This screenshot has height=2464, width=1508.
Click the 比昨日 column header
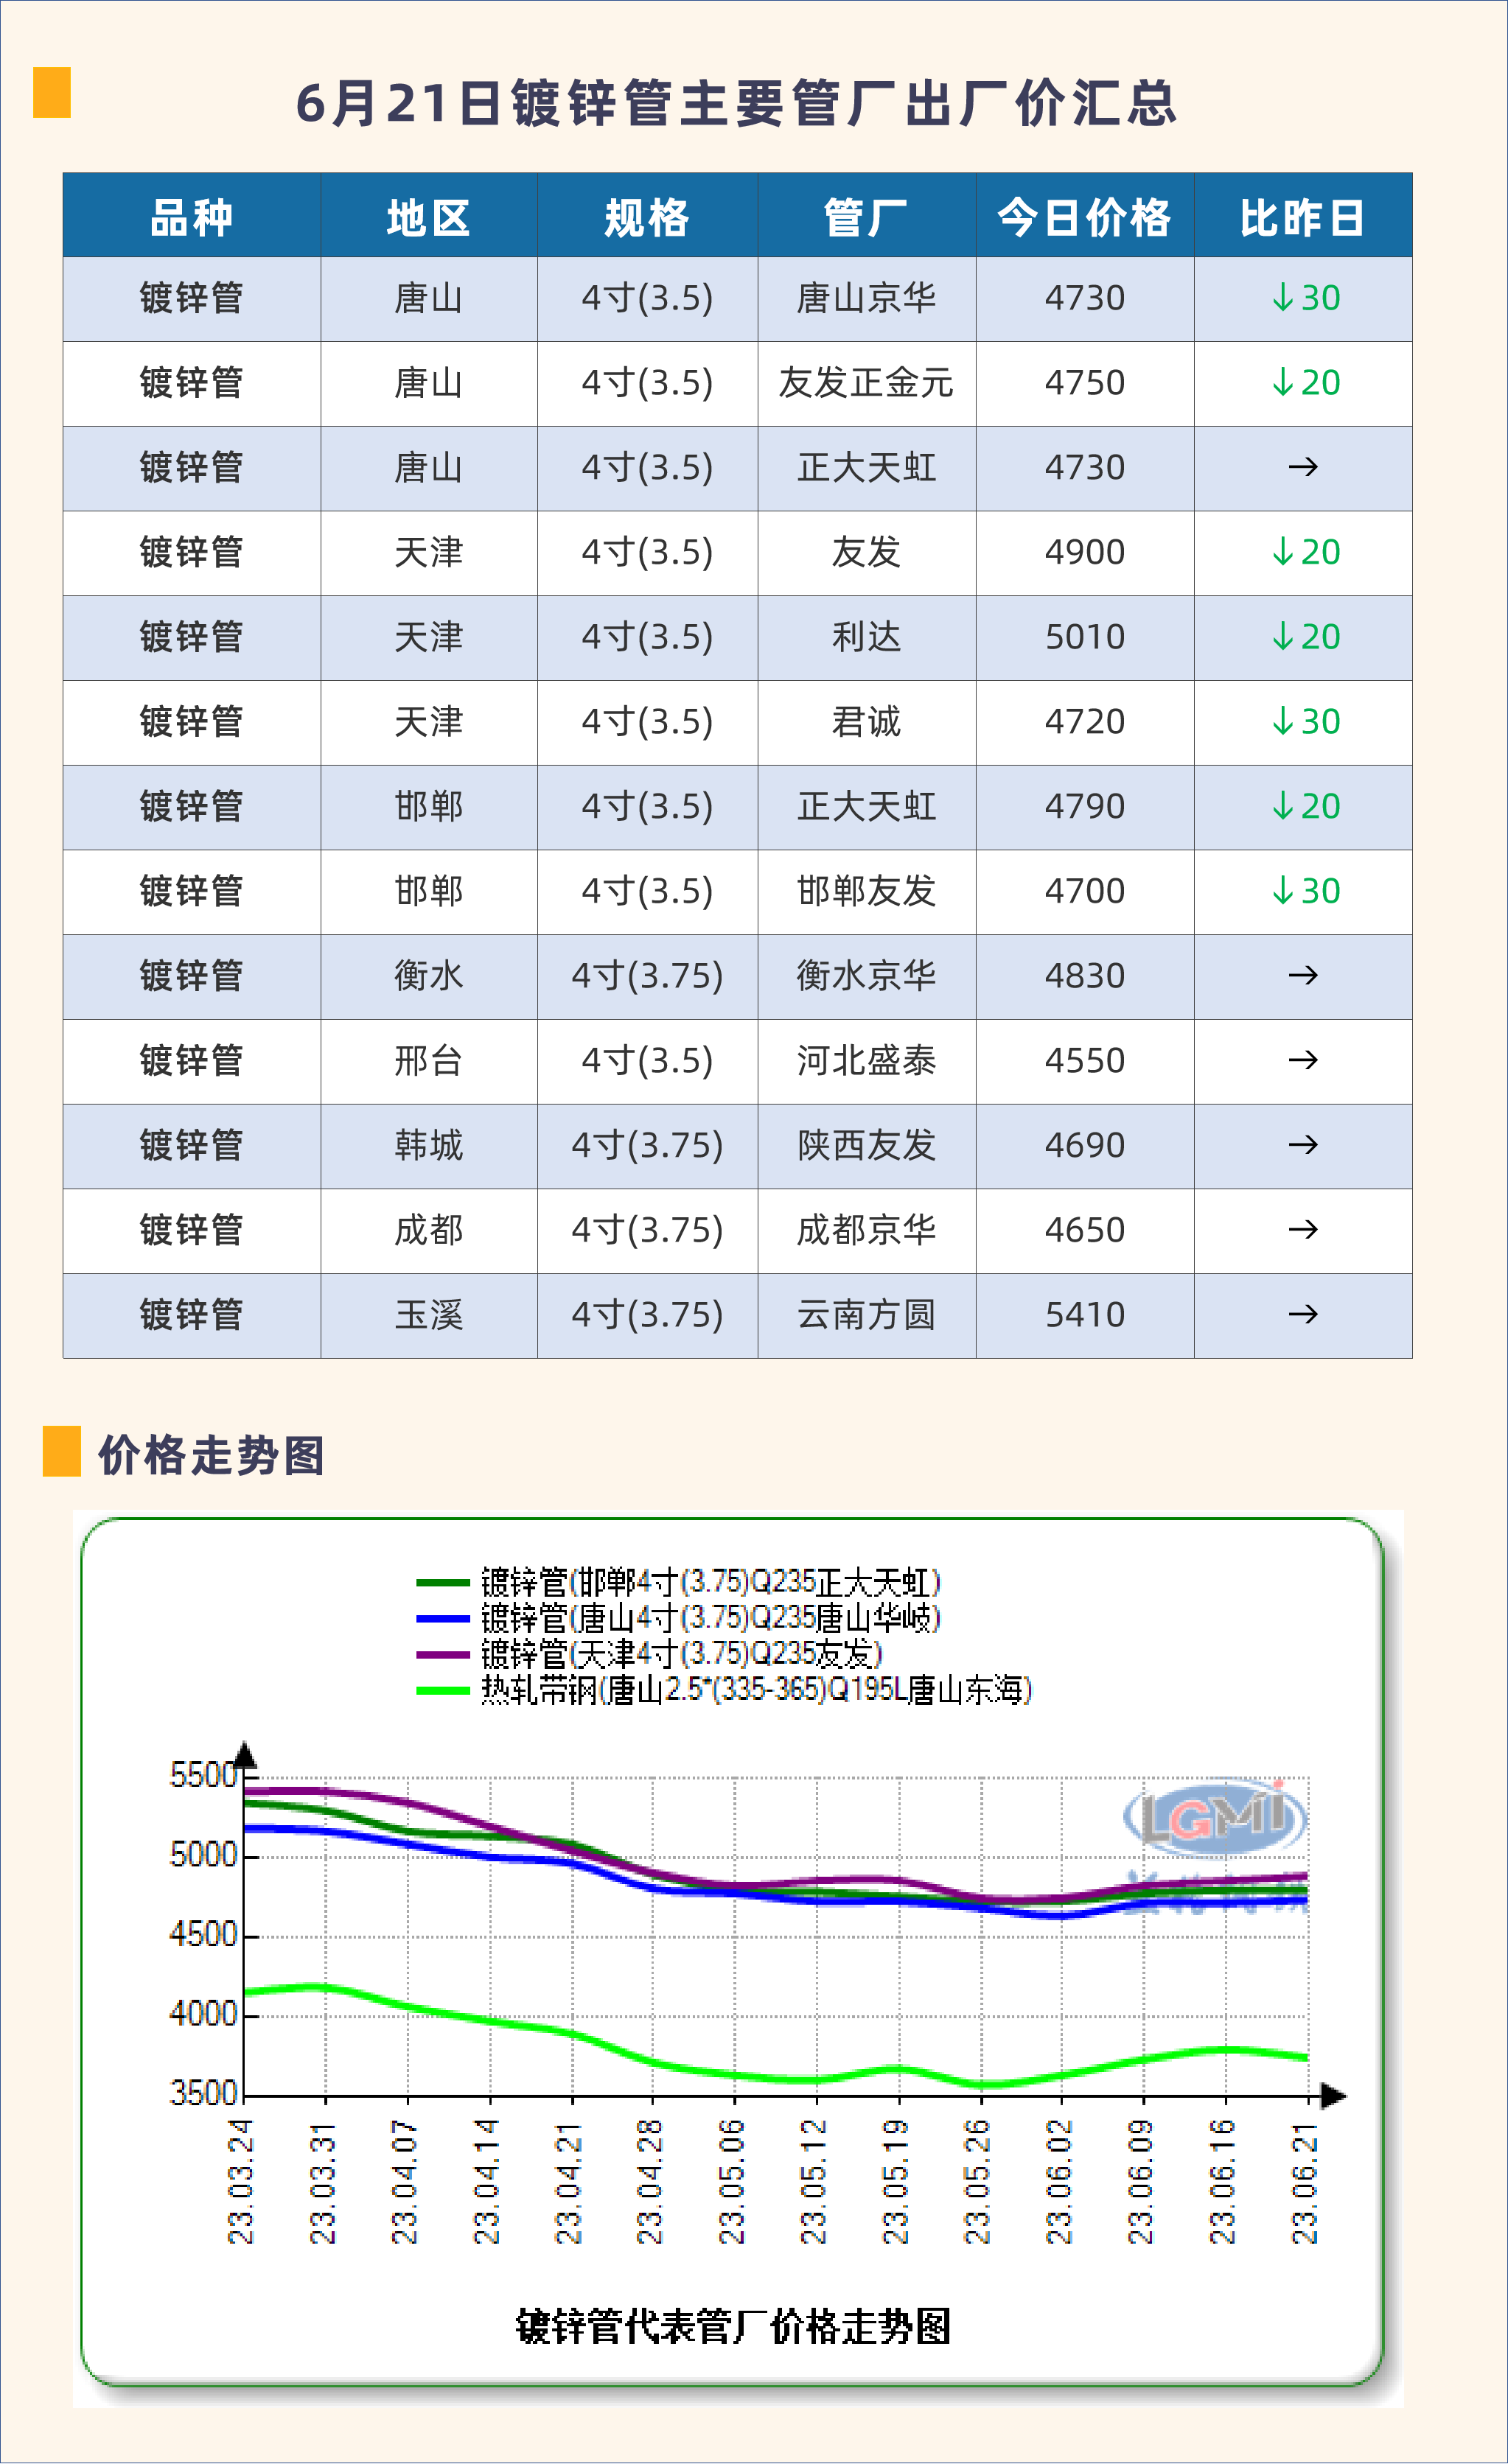(x=1302, y=217)
